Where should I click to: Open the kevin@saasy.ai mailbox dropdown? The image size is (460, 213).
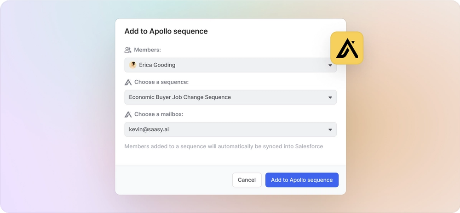[230, 129]
